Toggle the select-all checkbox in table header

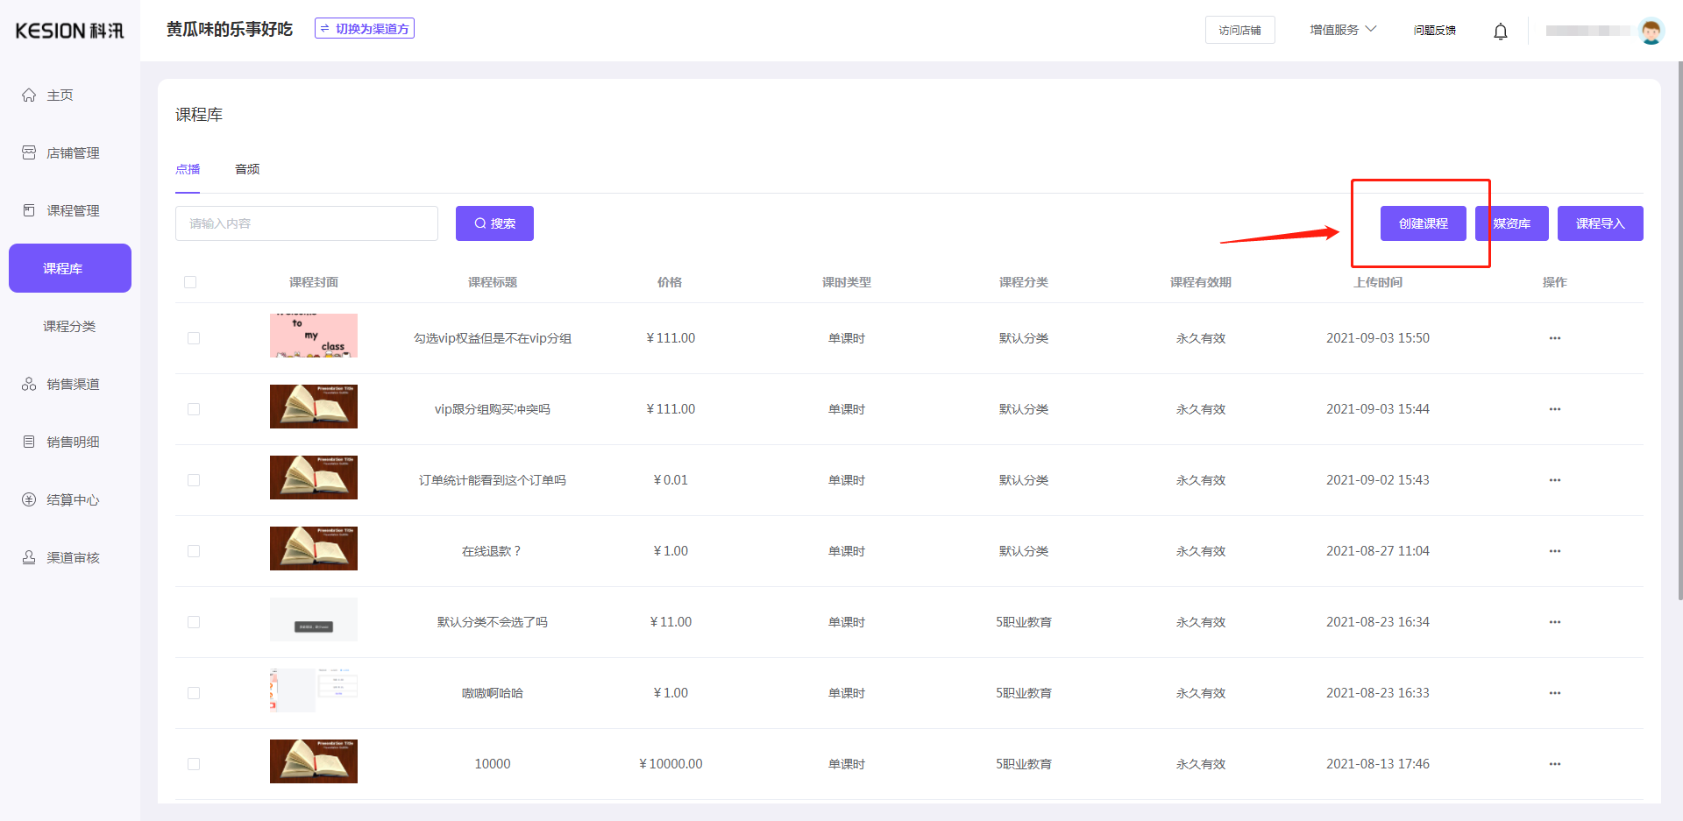(x=190, y=282)
